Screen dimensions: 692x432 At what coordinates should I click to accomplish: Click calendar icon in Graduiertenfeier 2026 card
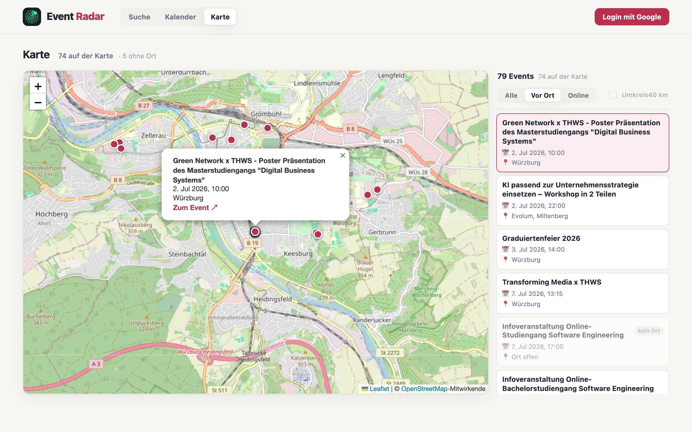point(505,249)
